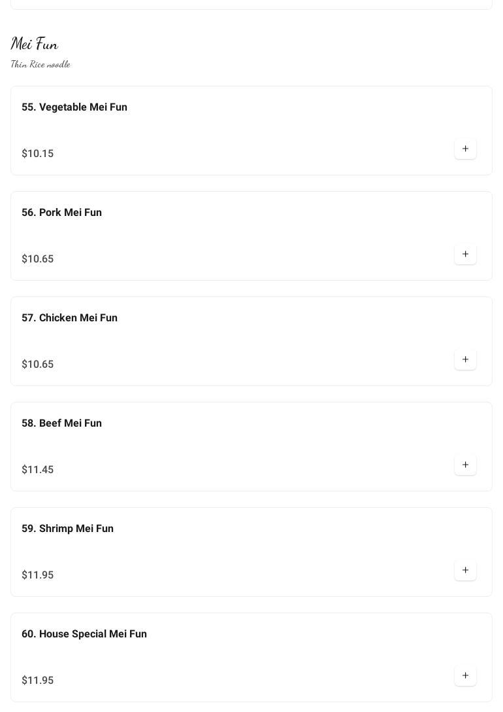Click the $11.45 Beef Mei Fun price

[38, 470]
